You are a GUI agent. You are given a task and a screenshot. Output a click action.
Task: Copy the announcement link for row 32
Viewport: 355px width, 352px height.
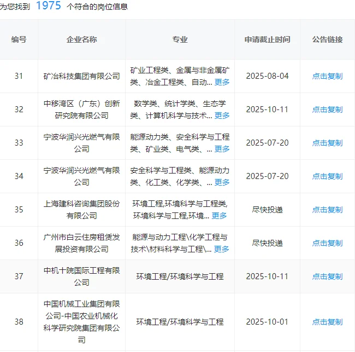(x=327, y=109)
